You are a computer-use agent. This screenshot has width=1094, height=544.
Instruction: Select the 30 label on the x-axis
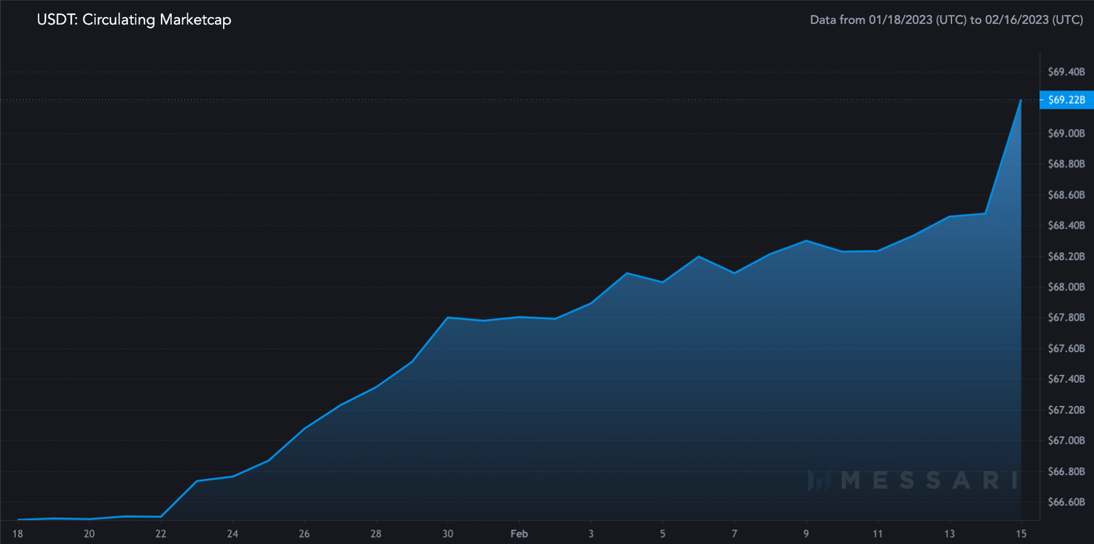tap(447, 533)
